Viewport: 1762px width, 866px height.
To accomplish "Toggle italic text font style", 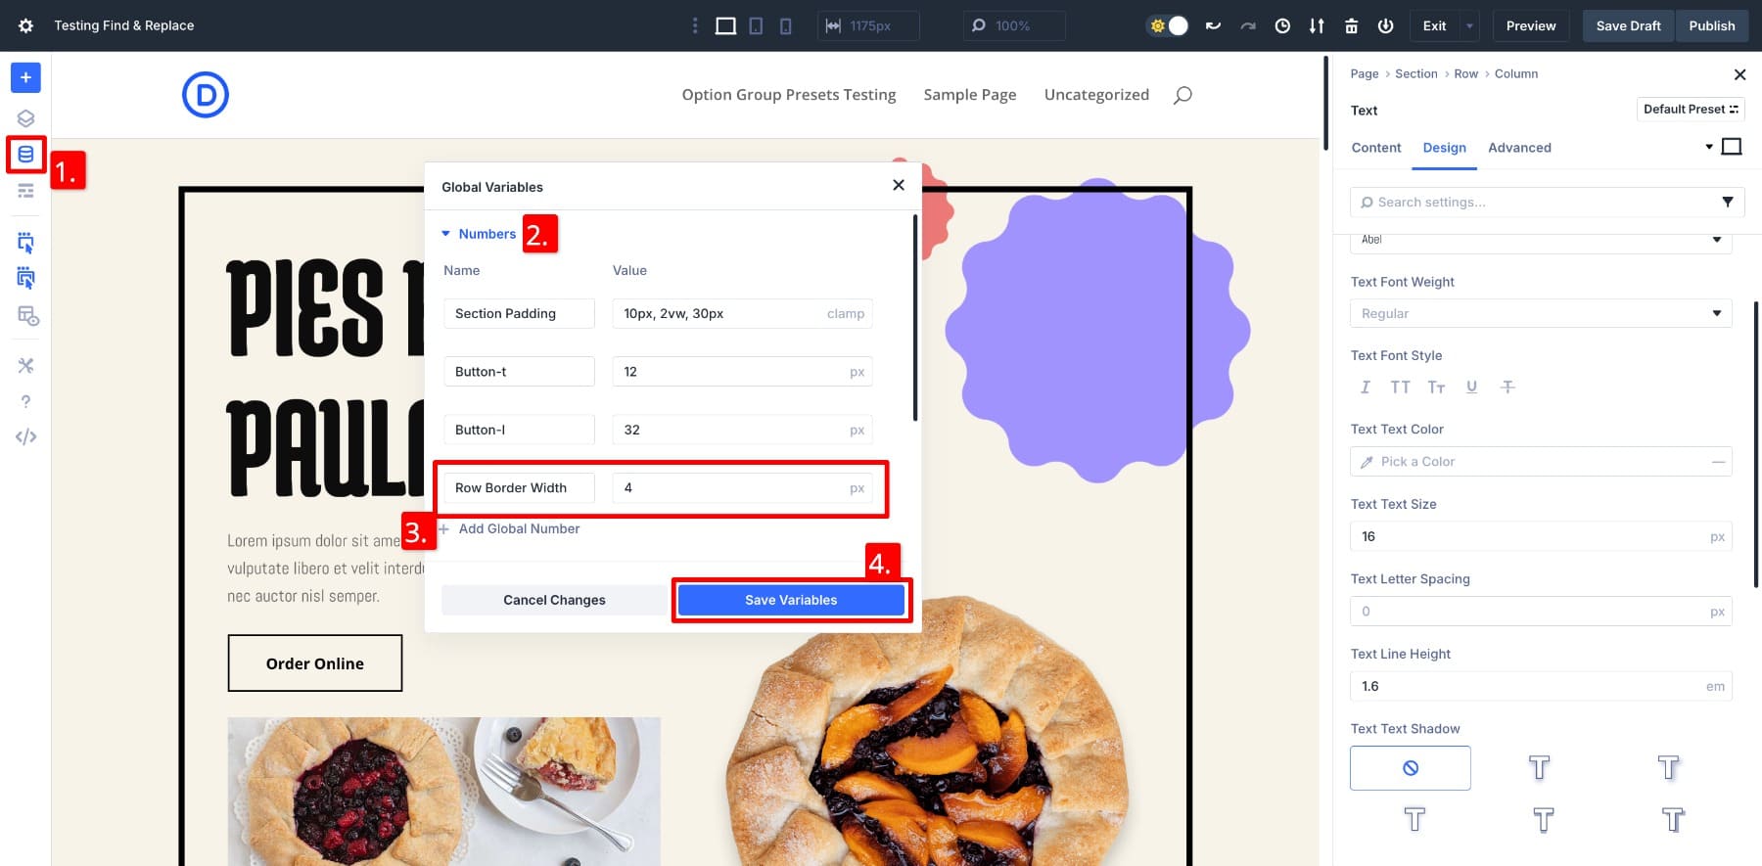I will [x=1365, y=387].
